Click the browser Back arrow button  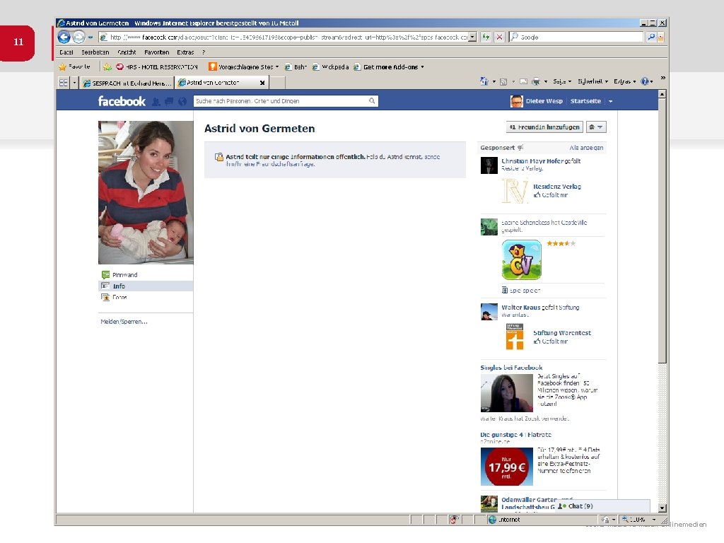[x=64, y=37]
